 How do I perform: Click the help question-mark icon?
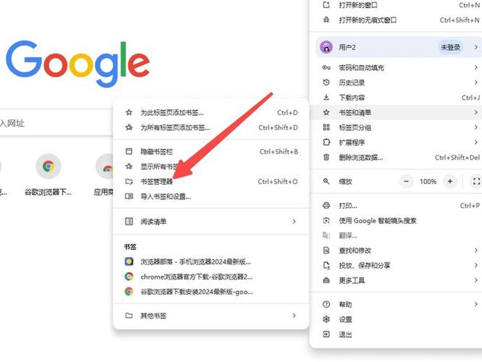(x=326, y=305)
